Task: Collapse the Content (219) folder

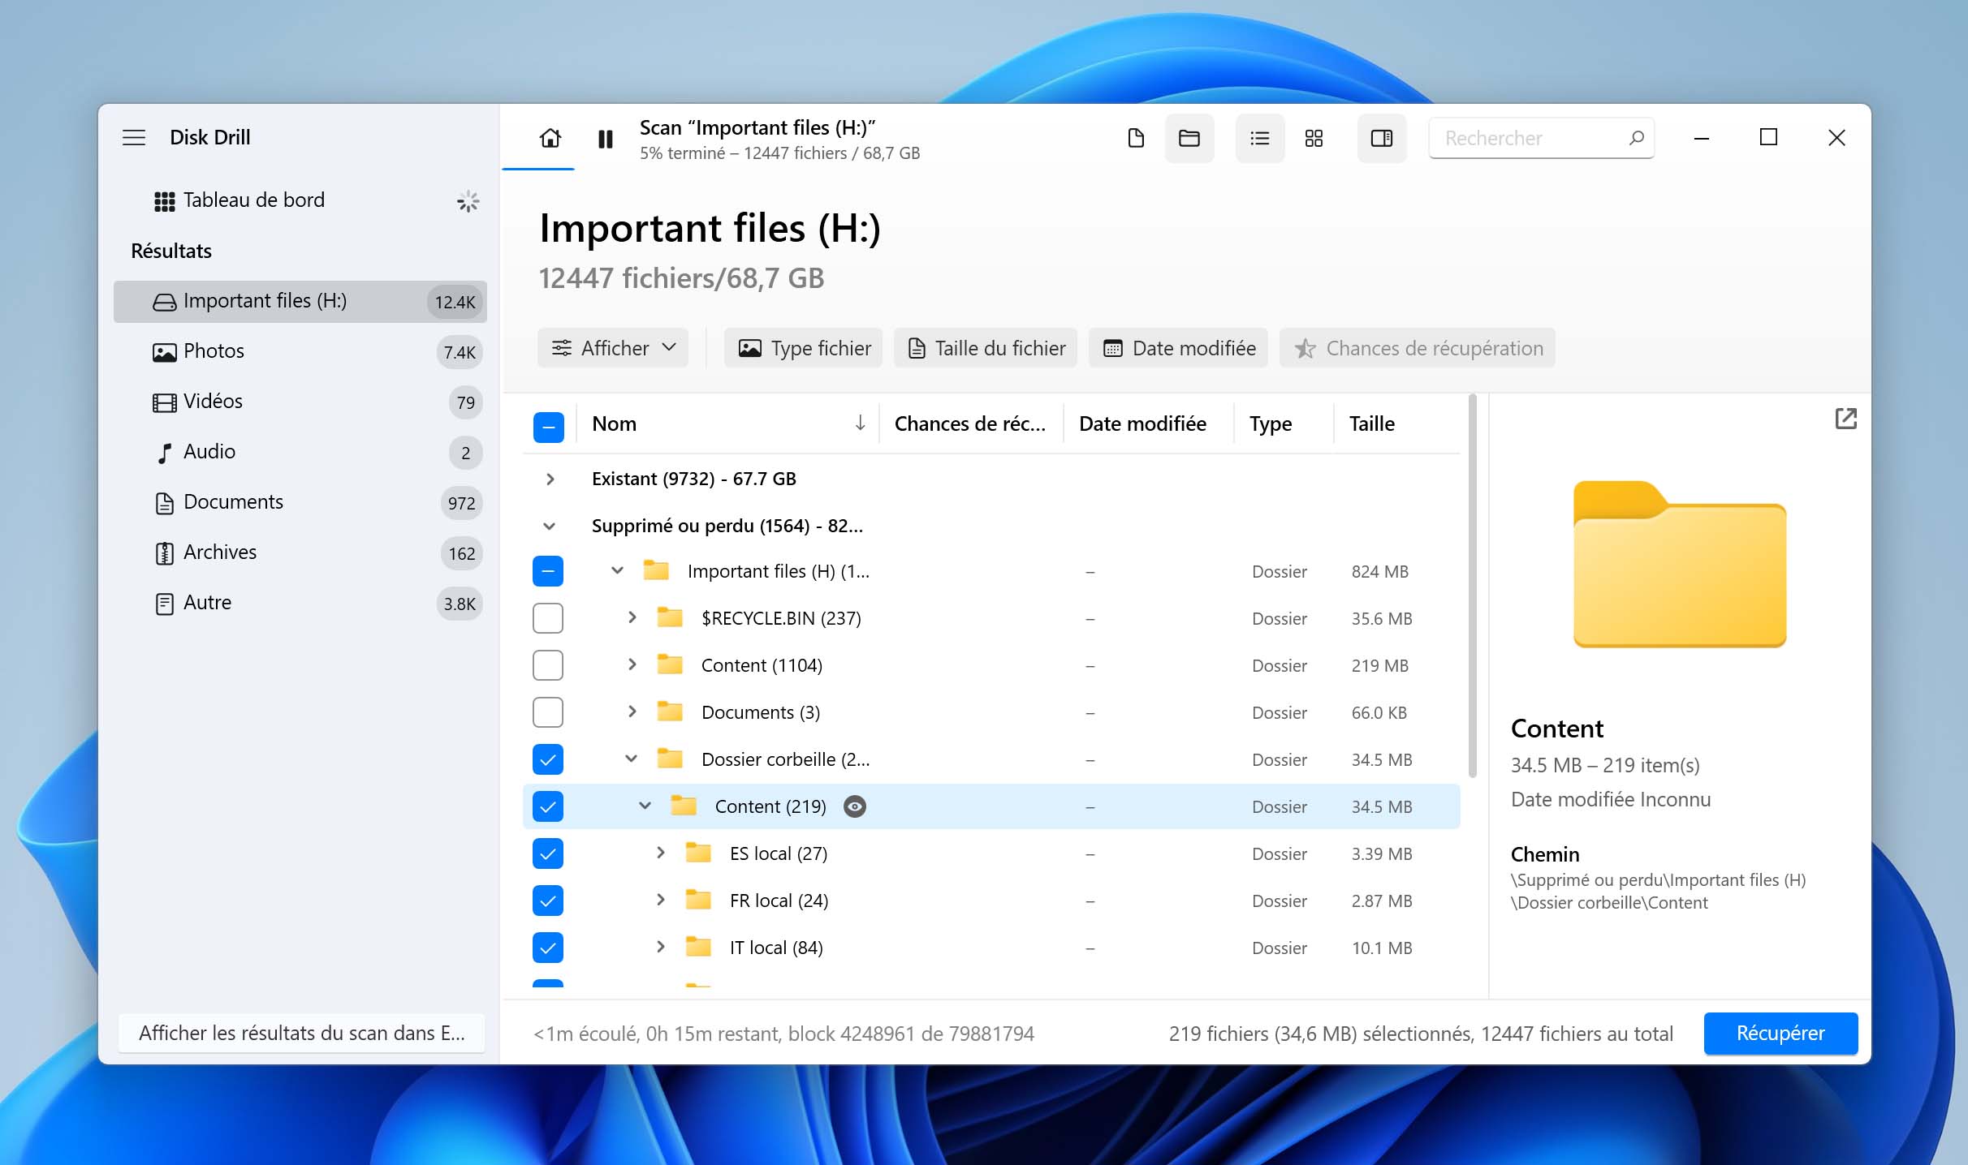Action: 645,806
